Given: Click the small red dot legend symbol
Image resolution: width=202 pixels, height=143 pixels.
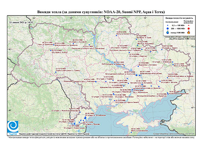Looking at the screenshot, I should coord(188,25).
